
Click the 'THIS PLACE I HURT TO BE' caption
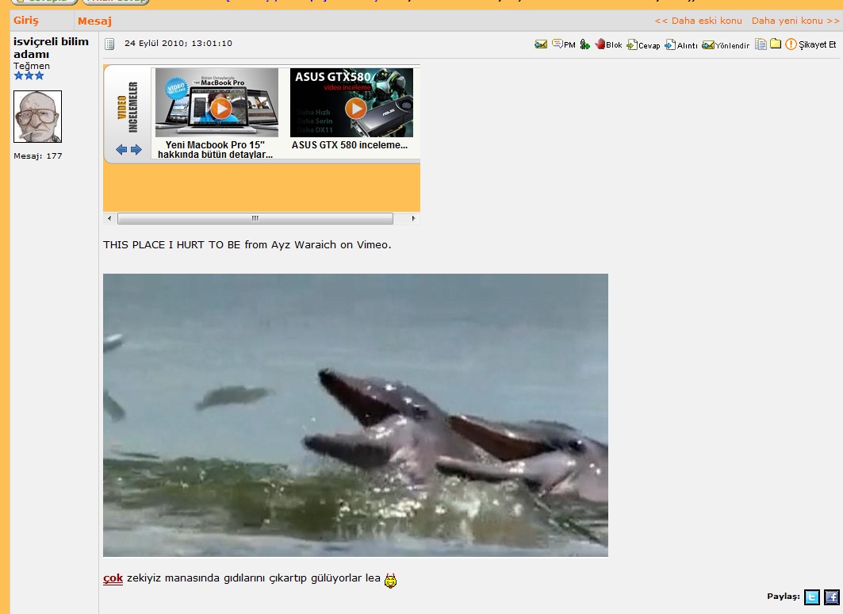click(172, 244)
